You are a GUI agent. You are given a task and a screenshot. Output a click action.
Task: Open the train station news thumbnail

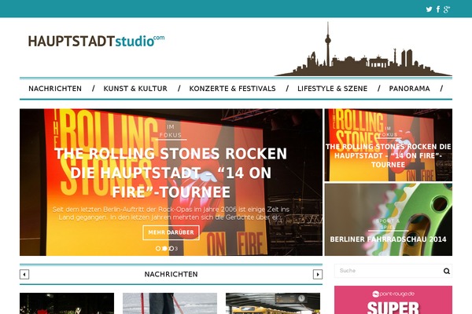pyautogui.click(x=273, y=304)
